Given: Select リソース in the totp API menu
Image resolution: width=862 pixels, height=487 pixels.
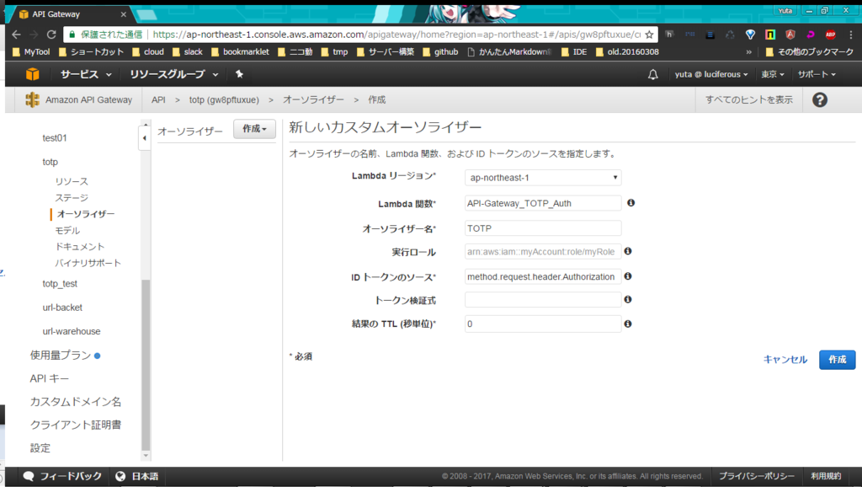Looking at the screenshot, I should click(72, 181).
